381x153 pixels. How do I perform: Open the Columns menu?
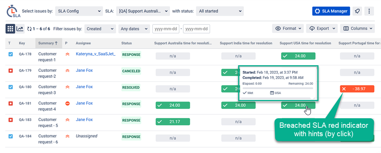coord(358,29)
